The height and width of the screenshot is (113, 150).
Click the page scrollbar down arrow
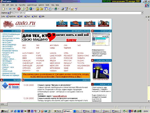click(148, 101)
